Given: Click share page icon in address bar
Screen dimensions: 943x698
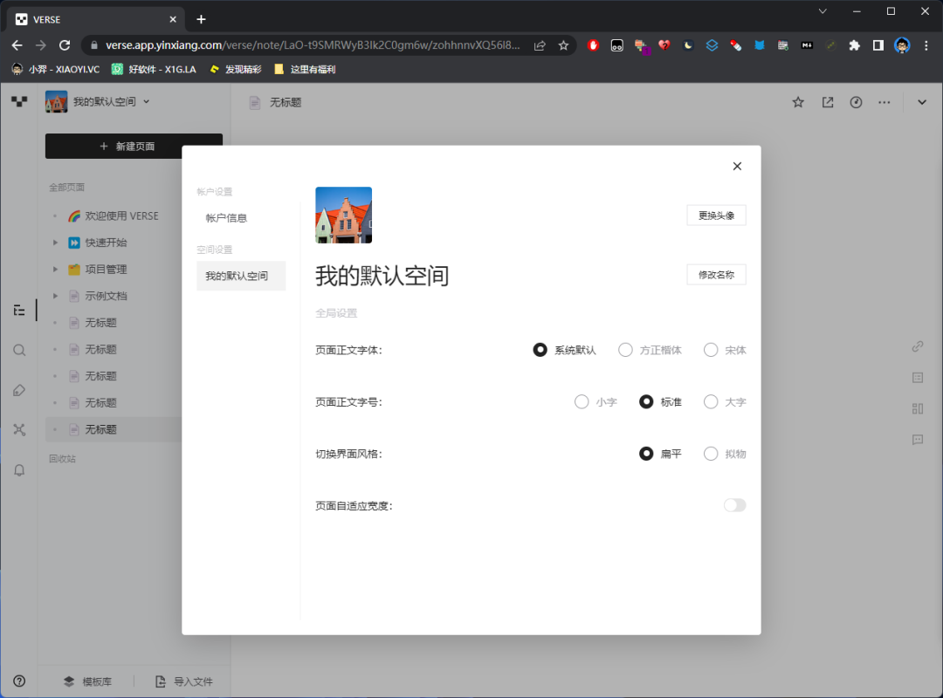Looking at the screenshot, I should click(540, 45).
